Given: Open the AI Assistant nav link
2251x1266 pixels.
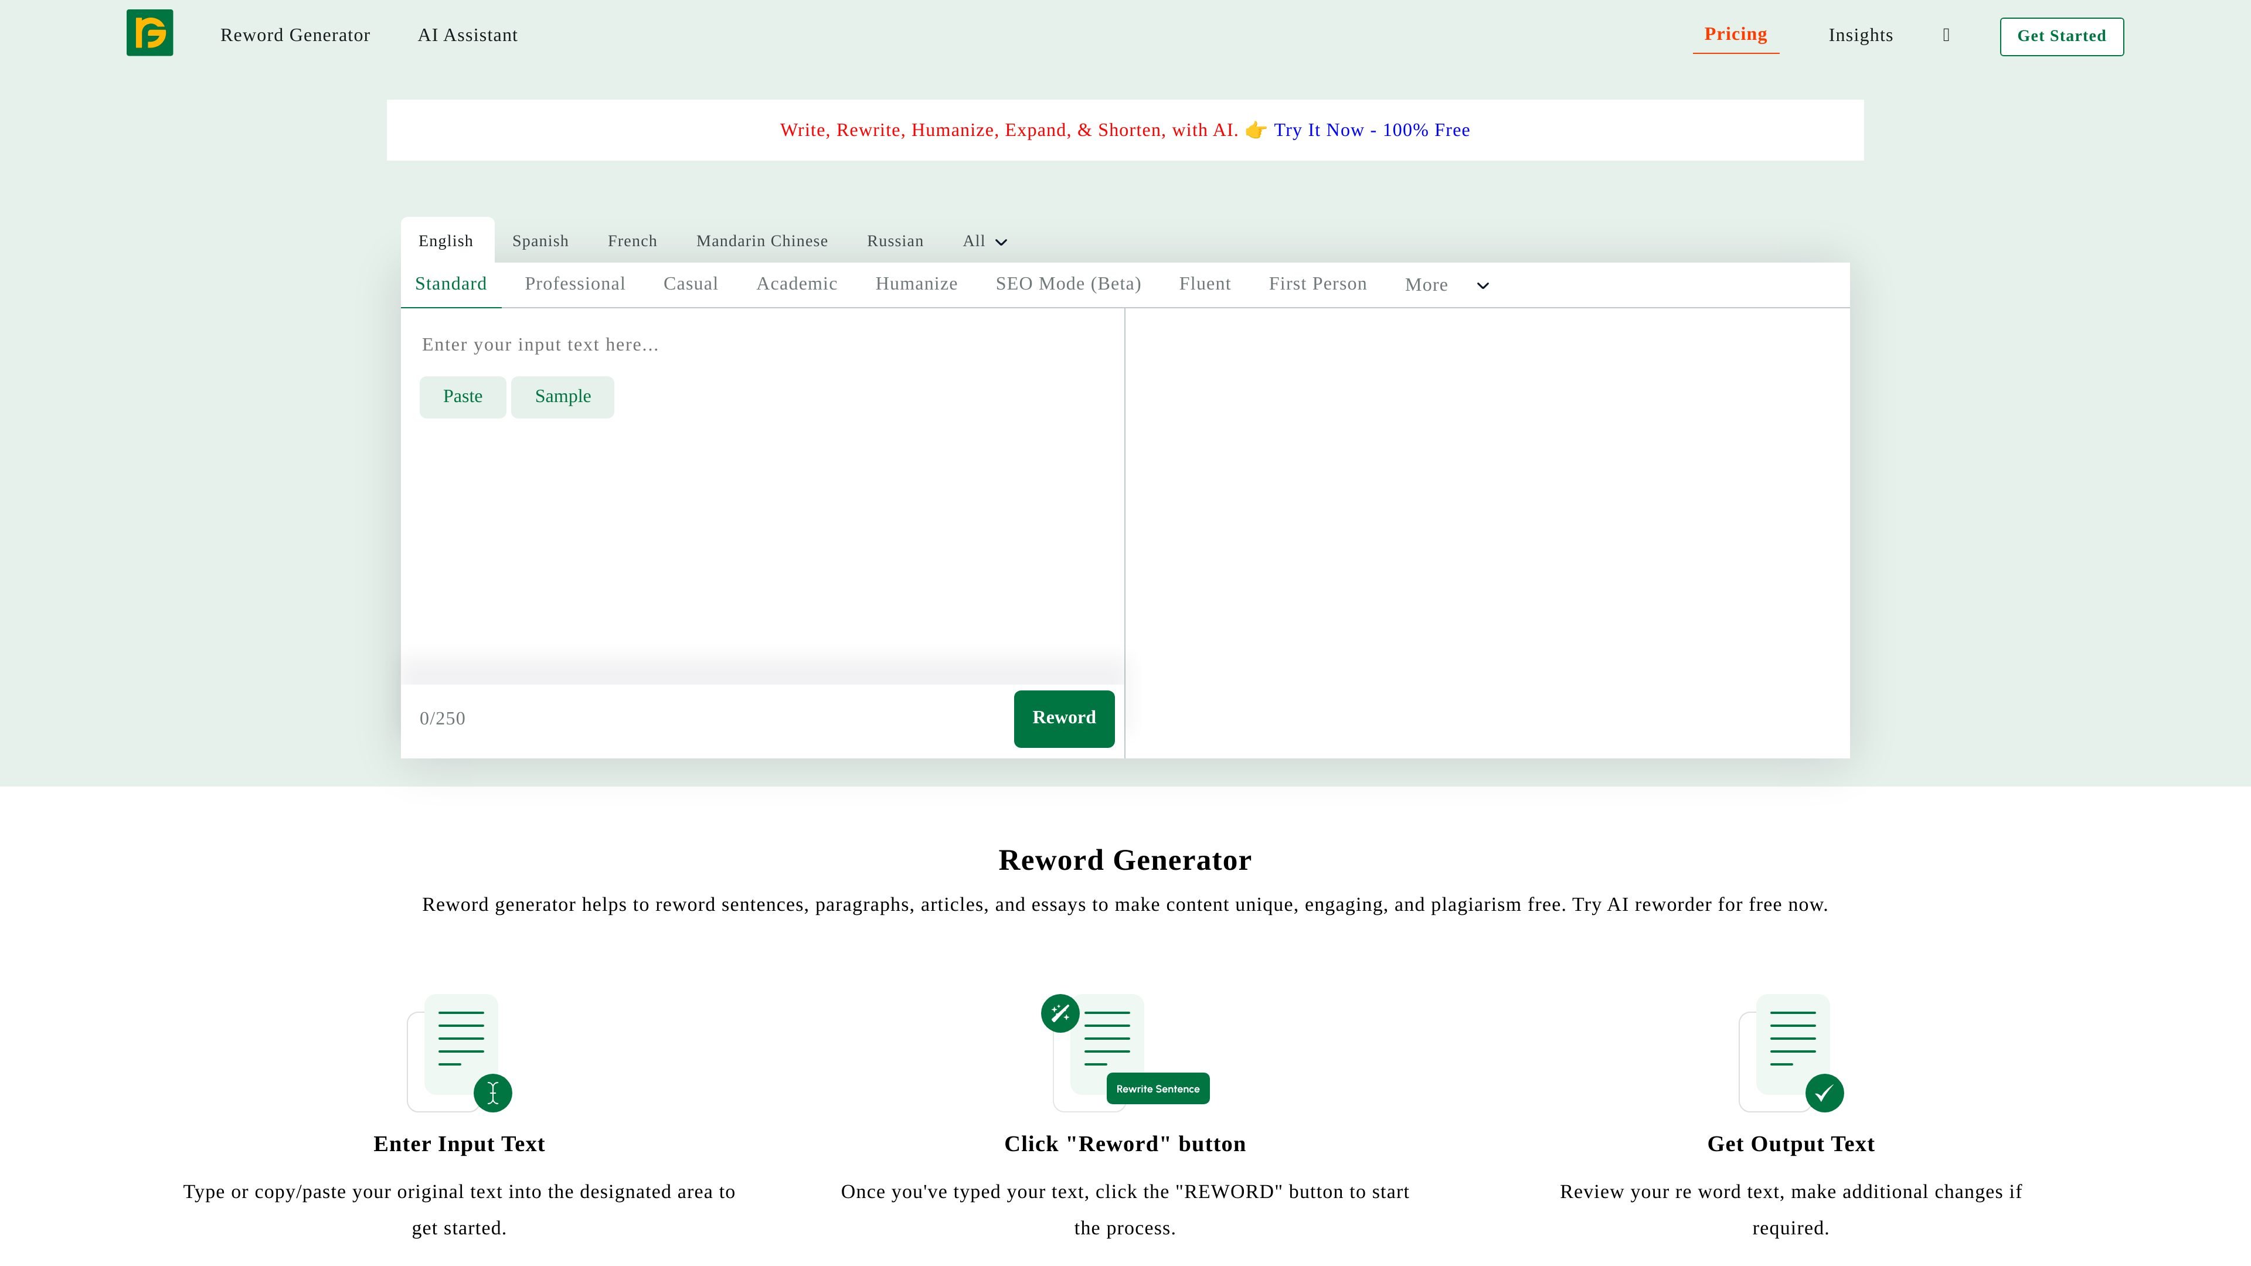Looking at the screenshot, I should click(x=468, y=35).
